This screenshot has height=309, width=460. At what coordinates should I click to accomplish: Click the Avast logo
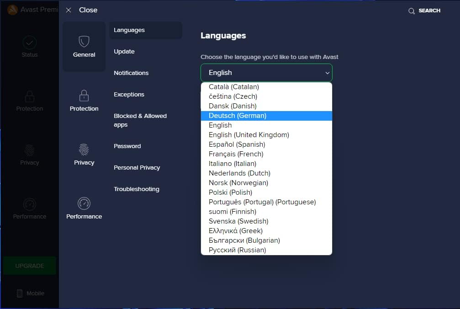12,9
